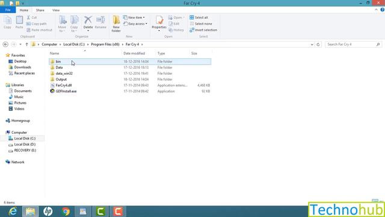
Task: Open the Easy access dropdown
Action: click(135, 24)
